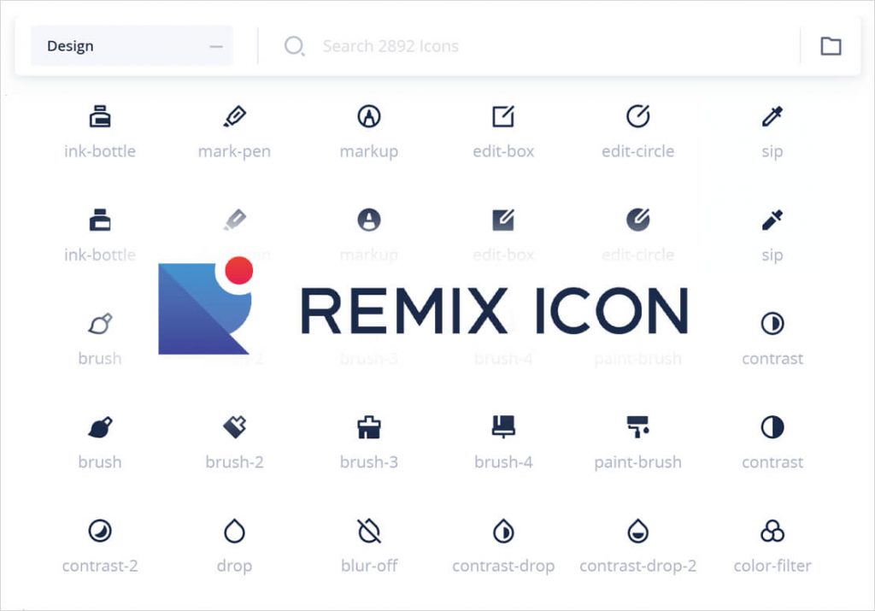Click the color-filter icon
The width and height of the screenshot is (875, 611).
pyautogui.click(x=772, y=531)
